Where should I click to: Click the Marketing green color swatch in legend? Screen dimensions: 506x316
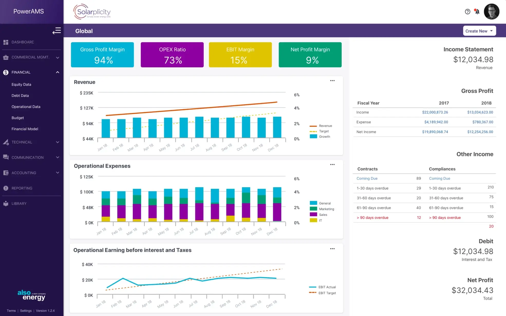coord(313,209)
